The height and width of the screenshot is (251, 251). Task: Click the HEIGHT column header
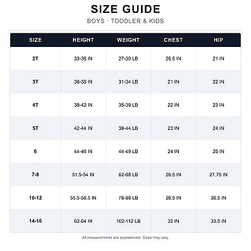pyautogui.click(x=83, y=40)
